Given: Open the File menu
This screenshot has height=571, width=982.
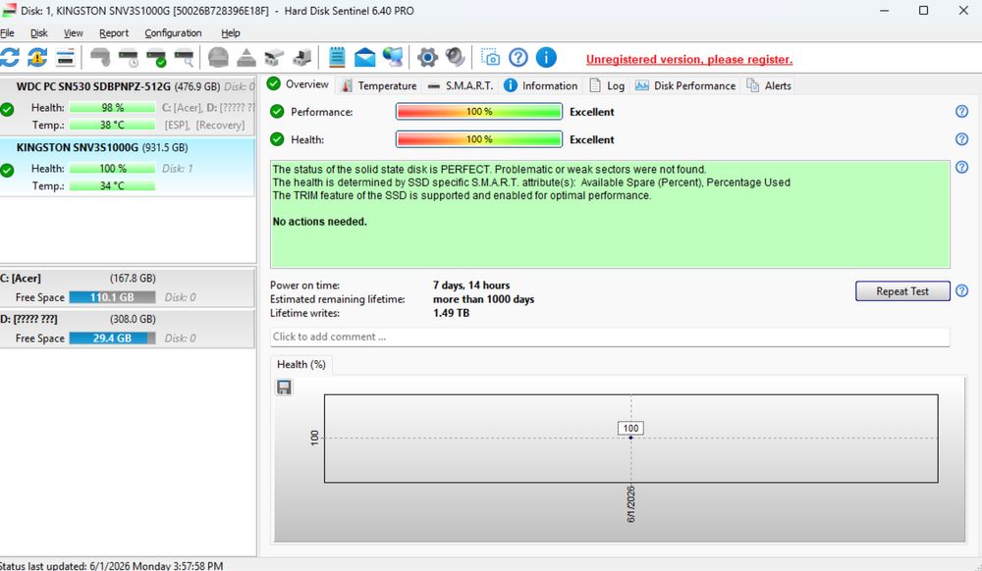Looking at the screenshot, I should click(7, 33).
